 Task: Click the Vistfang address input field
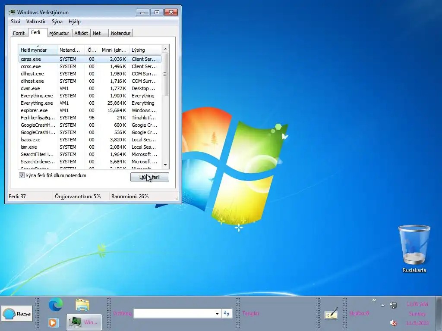pyautogui.click(x=174, y=313)
